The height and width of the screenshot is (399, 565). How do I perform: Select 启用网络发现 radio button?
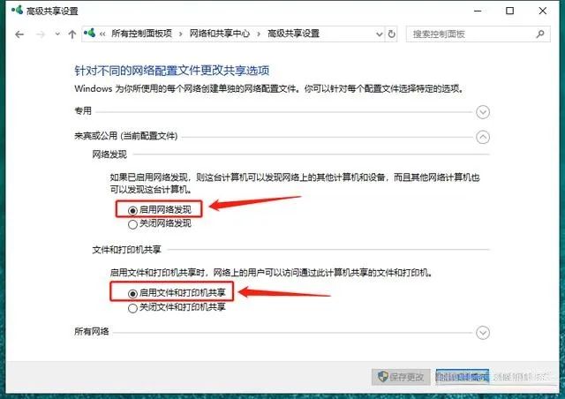[132, 210]
